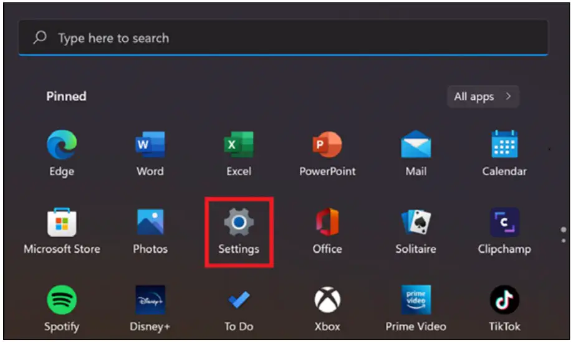
Task: Launch PowerPoint from the pinned list
Action: pos(327,144)
